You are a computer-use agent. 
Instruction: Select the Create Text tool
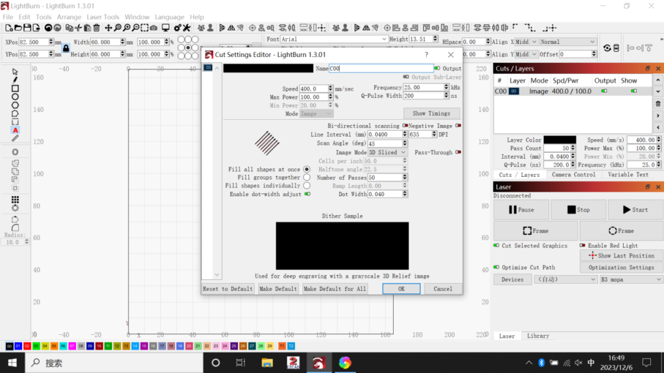(15, 130)
